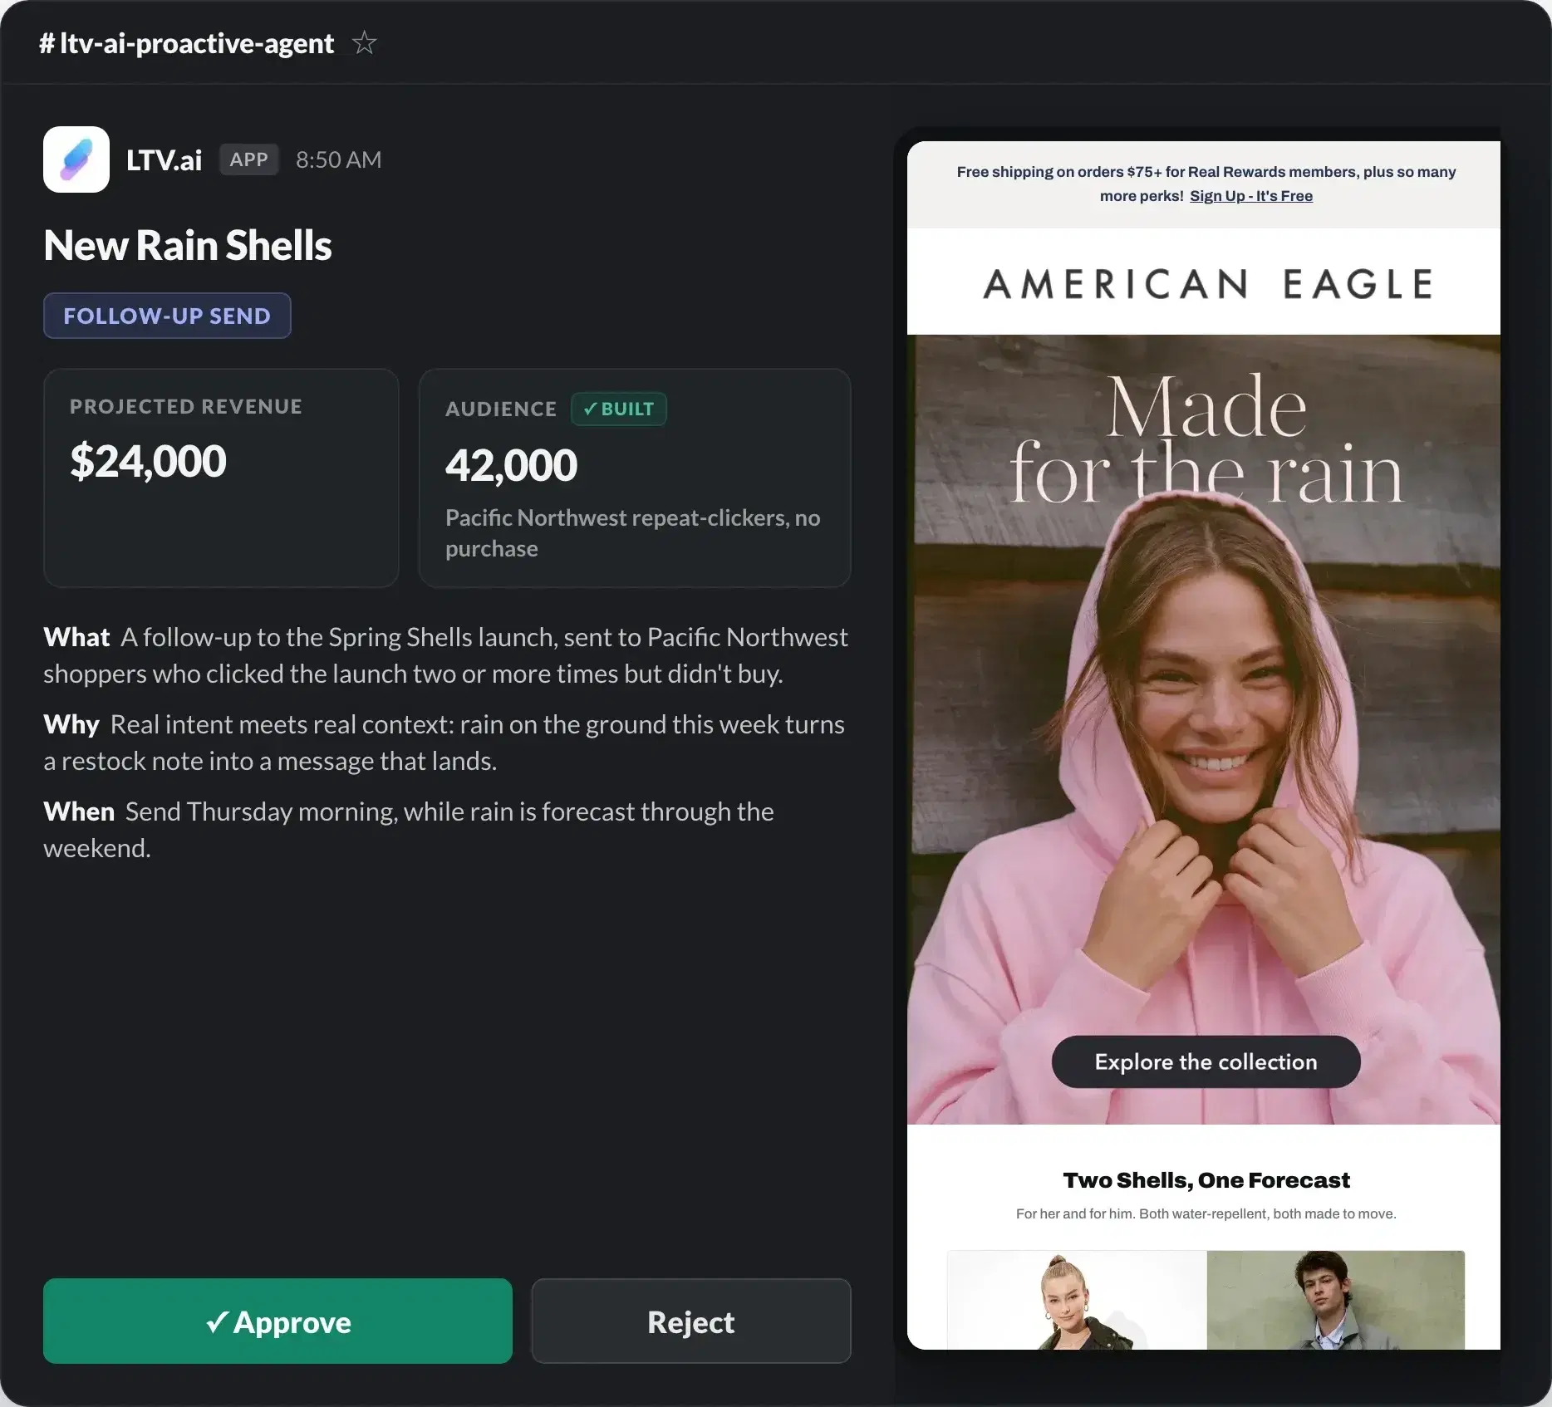Click the Pacific Northwest repeat-clickers description
Image resolution: width=1552 pixels, height=1407 pixels.
(x=633, y=533)
